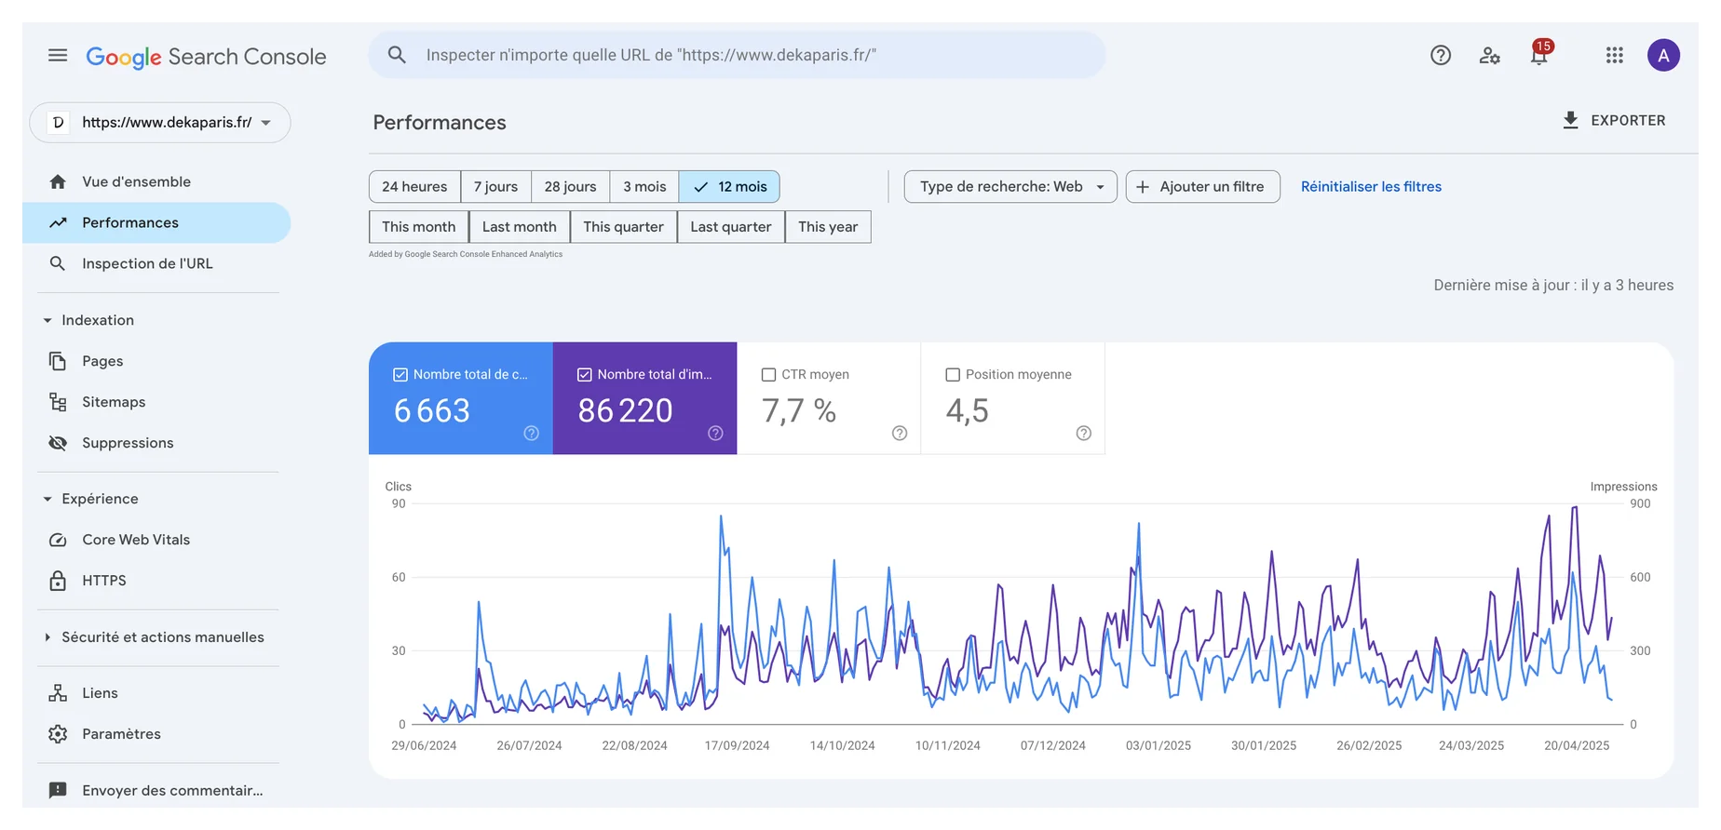Click the feedback icon for Envoyer des commentaires
This screenshot has height=830, width=1721.
click(x=58, y=790)
